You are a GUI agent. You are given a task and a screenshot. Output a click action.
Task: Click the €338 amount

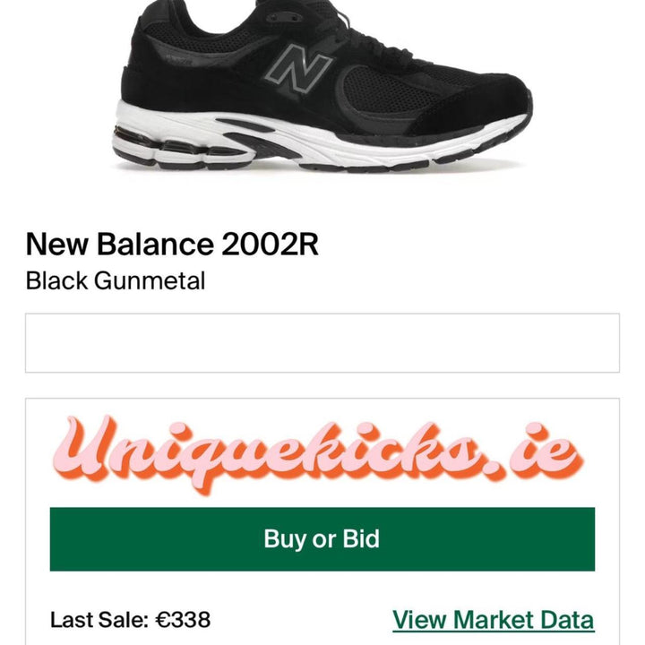pos(183,620)
